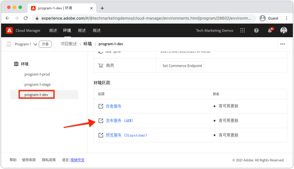The height and width of the screenshot is (169, 294).
Task: Click the 有可用更新 status for 发布服务
Action: 229,120
